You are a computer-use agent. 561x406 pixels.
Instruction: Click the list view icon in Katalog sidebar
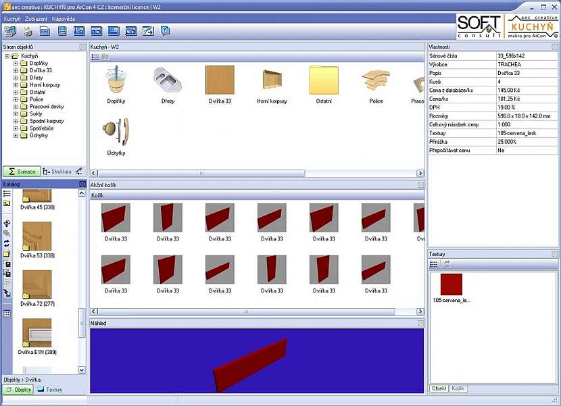(x=7, y=194)
